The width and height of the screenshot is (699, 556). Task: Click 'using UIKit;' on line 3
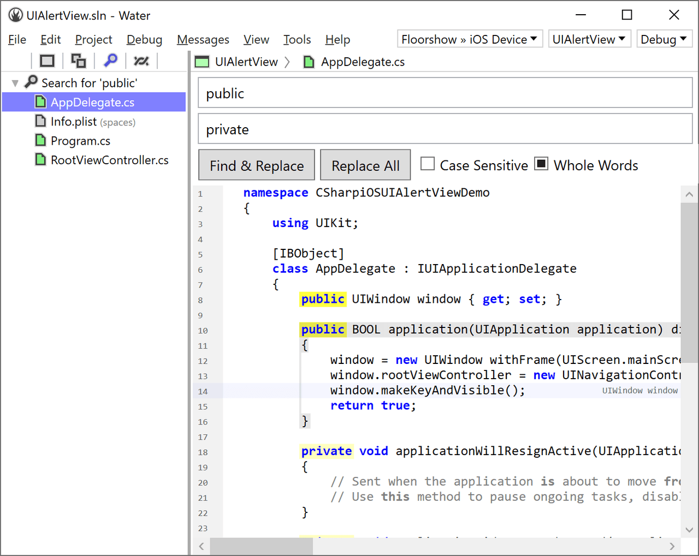[x=315, y=223]
